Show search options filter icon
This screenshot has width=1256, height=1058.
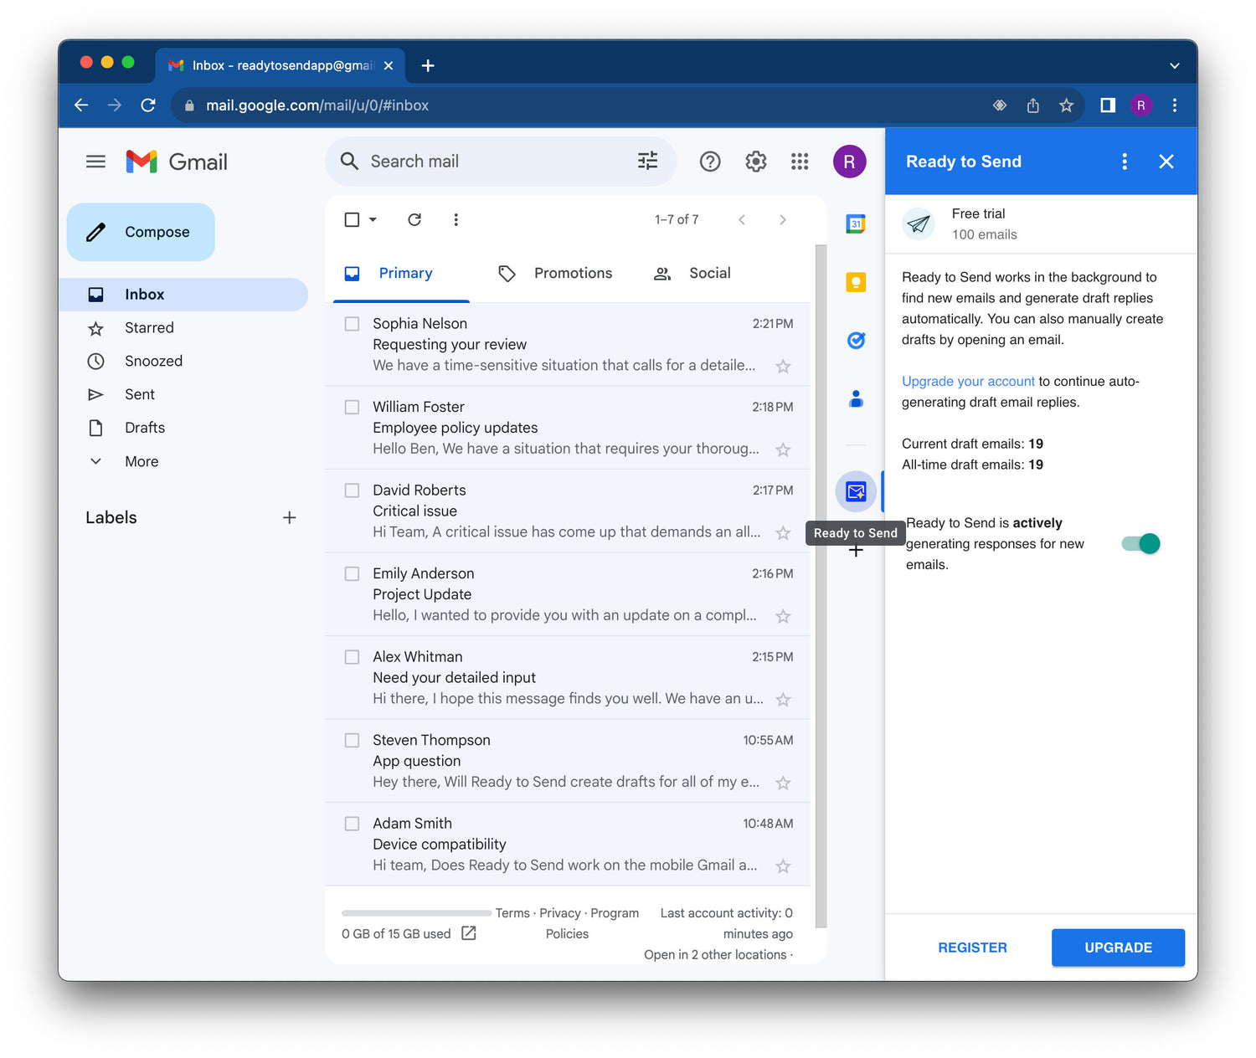tap(647, 161)
